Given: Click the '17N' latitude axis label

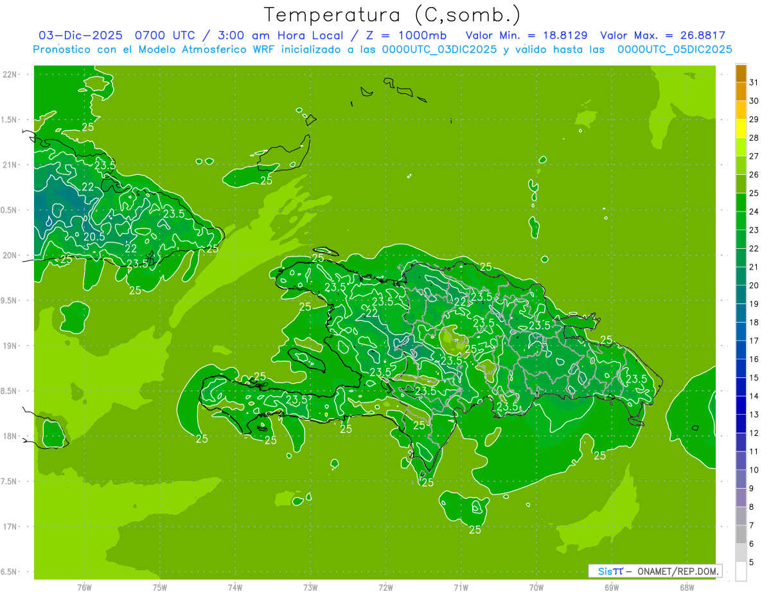Looking at the screenshot, I should coord(10,527).
